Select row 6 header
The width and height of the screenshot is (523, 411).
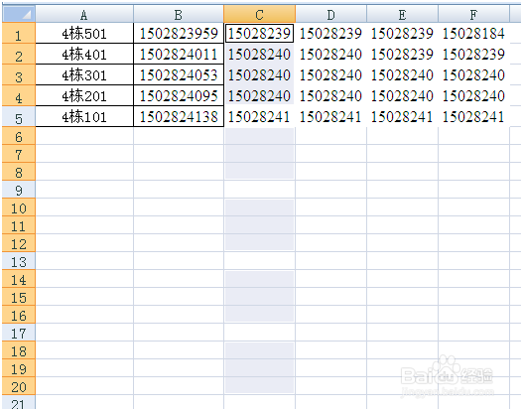tap(19, 136)
